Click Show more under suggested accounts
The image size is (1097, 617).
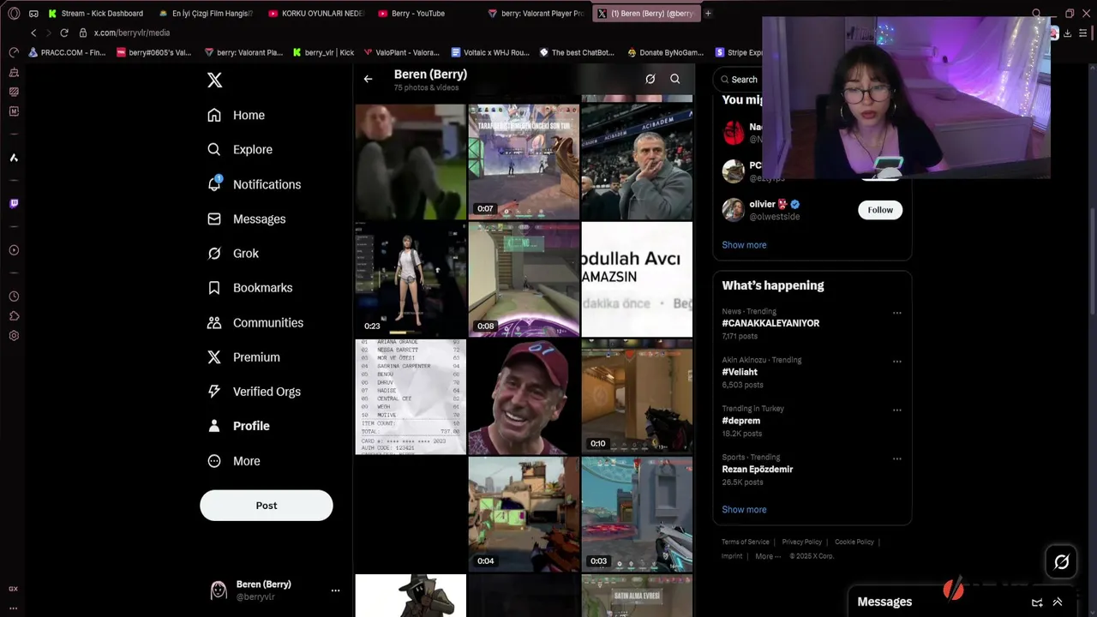[744, 244]
